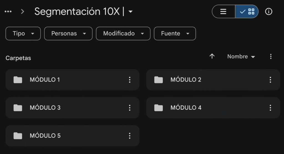Click the info details icon

tap(268, 12)
